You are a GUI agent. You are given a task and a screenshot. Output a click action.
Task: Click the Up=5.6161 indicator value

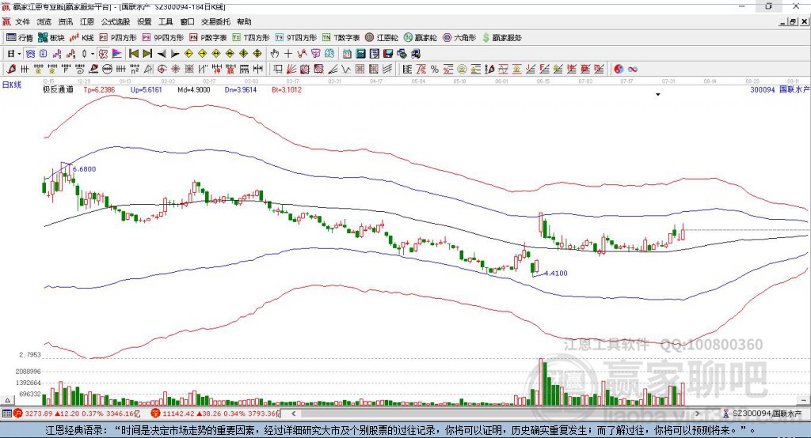(x=147, y=90)
